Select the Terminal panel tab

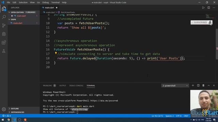coord(91,86)
